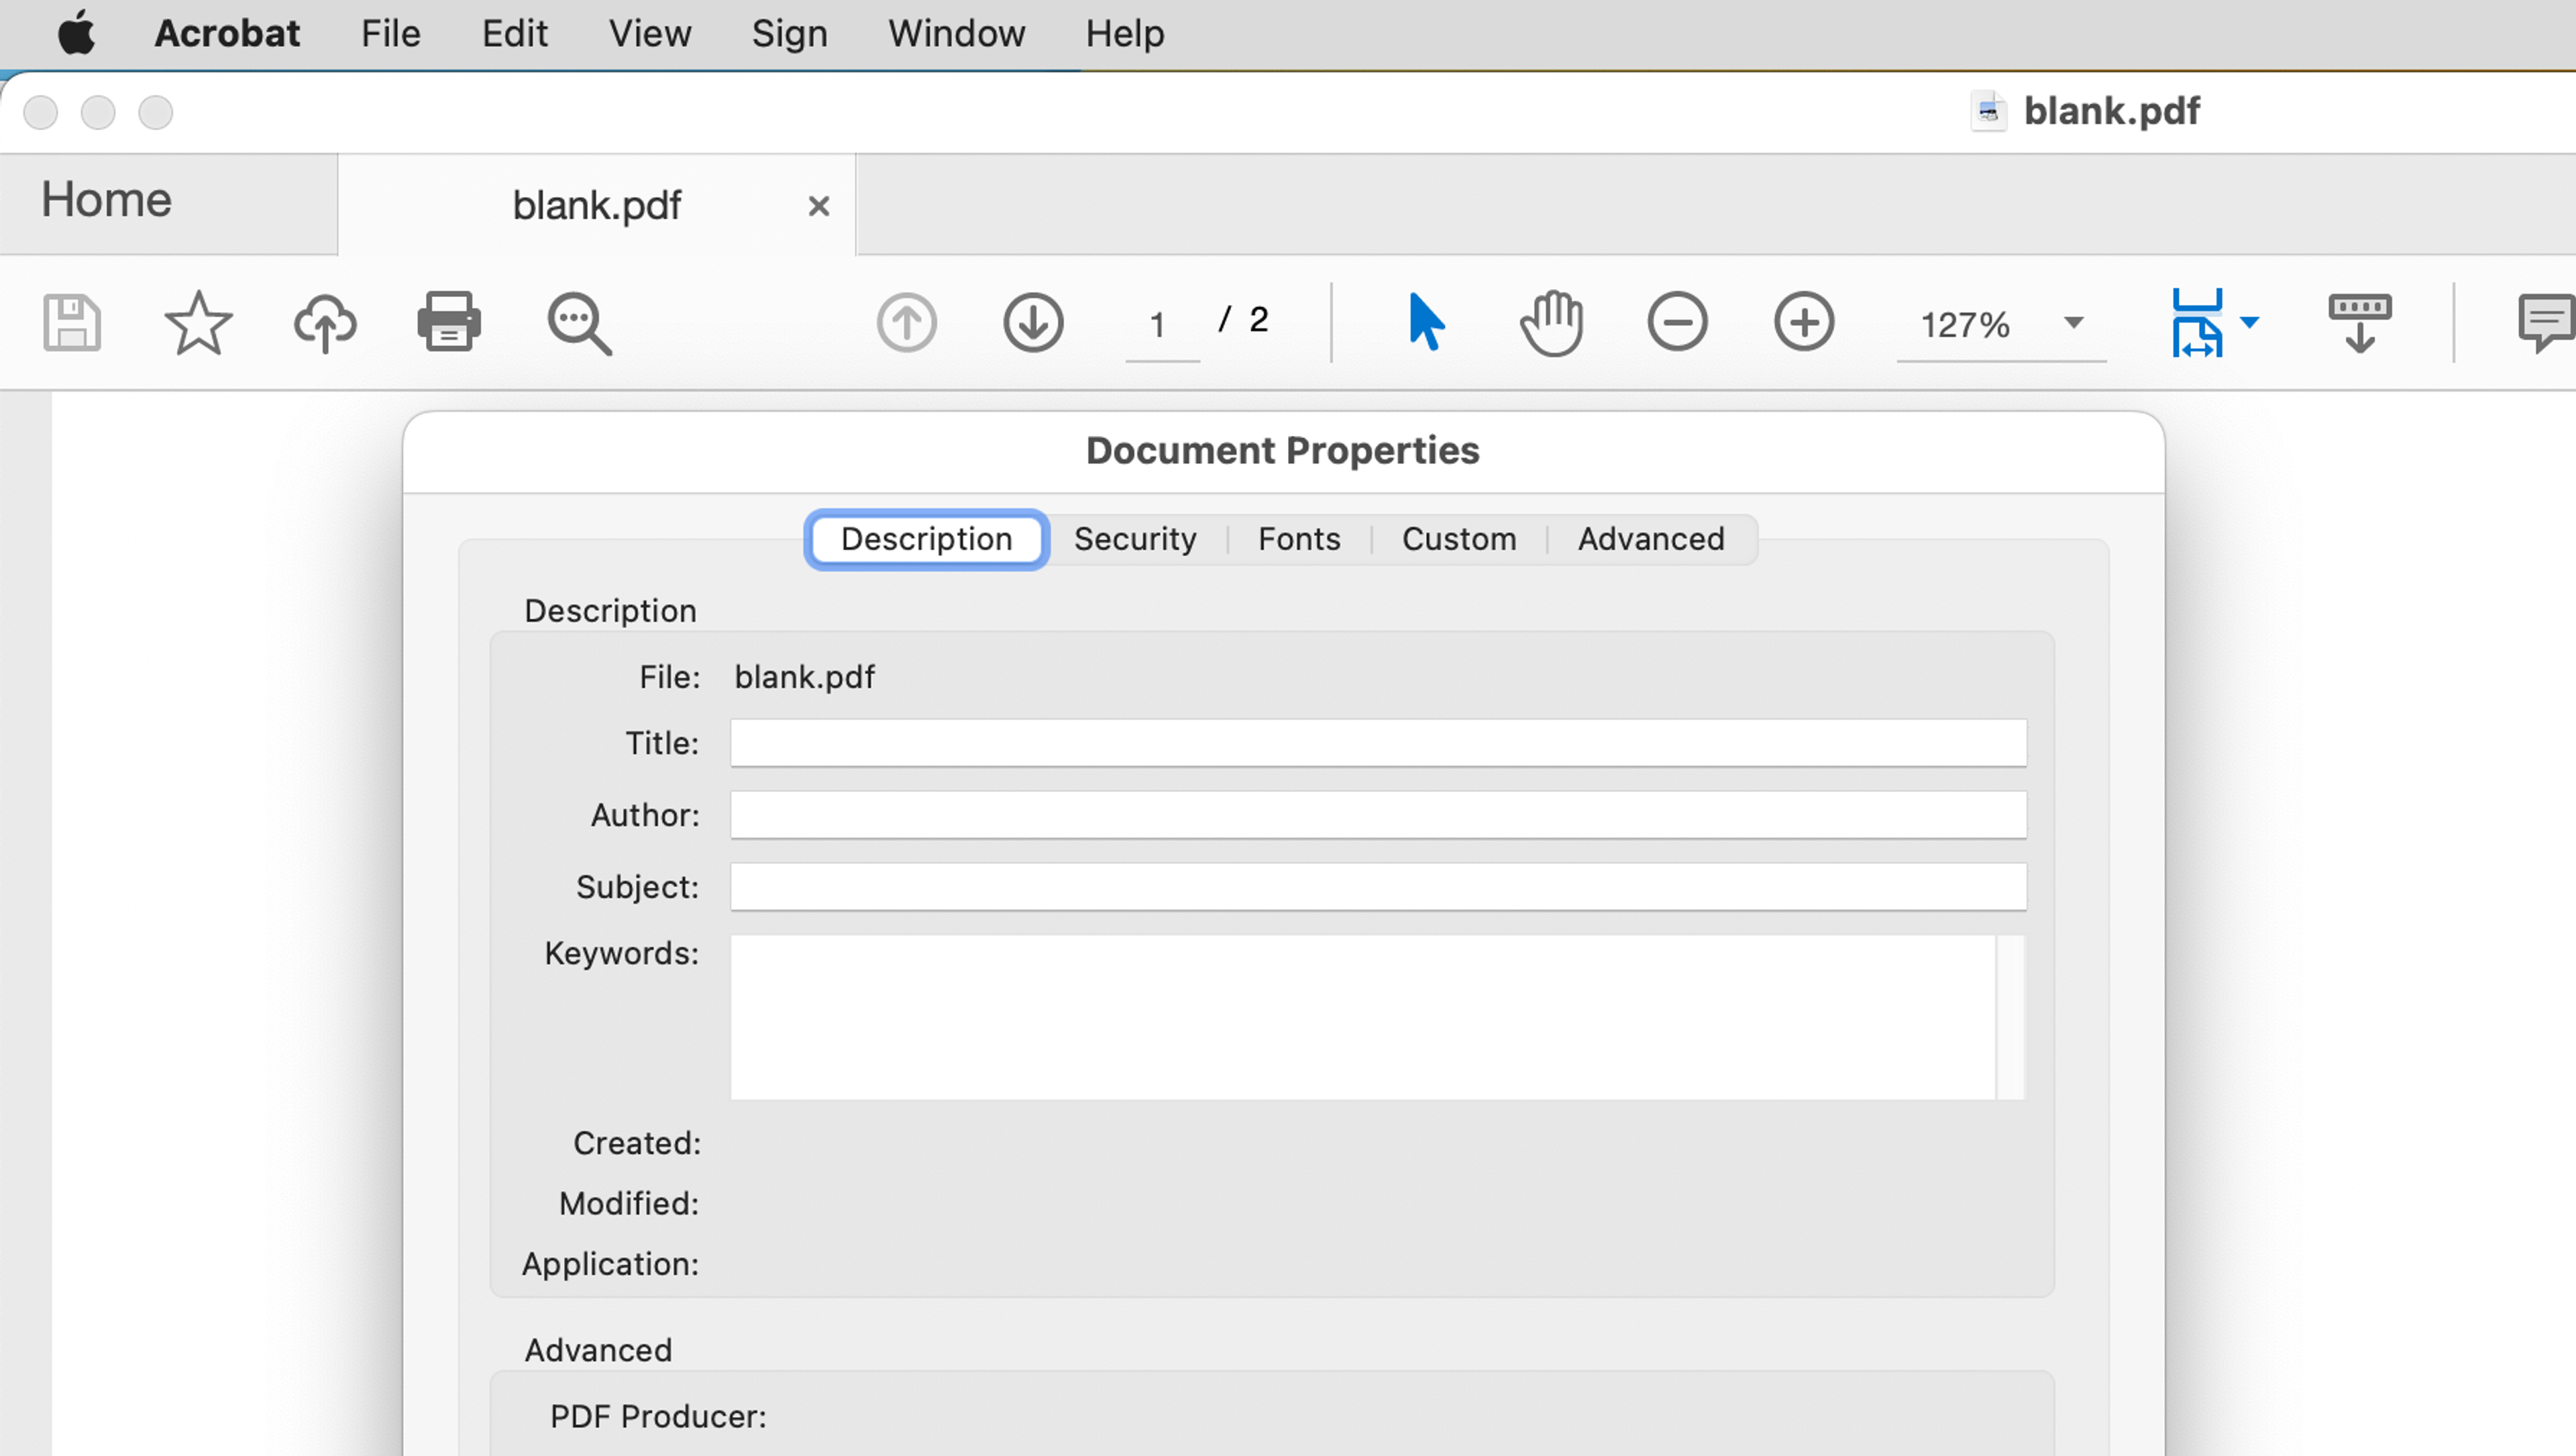Select the Hand pan tool
Screen dimensions: 2576x1456
point(1552,322)
